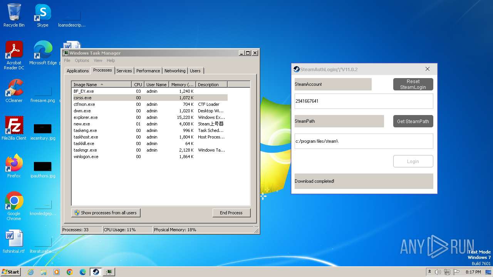Open the Microsoft Edge desktop shortcut

point(43,53)
